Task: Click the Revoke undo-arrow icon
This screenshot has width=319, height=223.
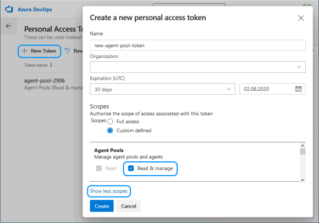Action: [67, 51]
